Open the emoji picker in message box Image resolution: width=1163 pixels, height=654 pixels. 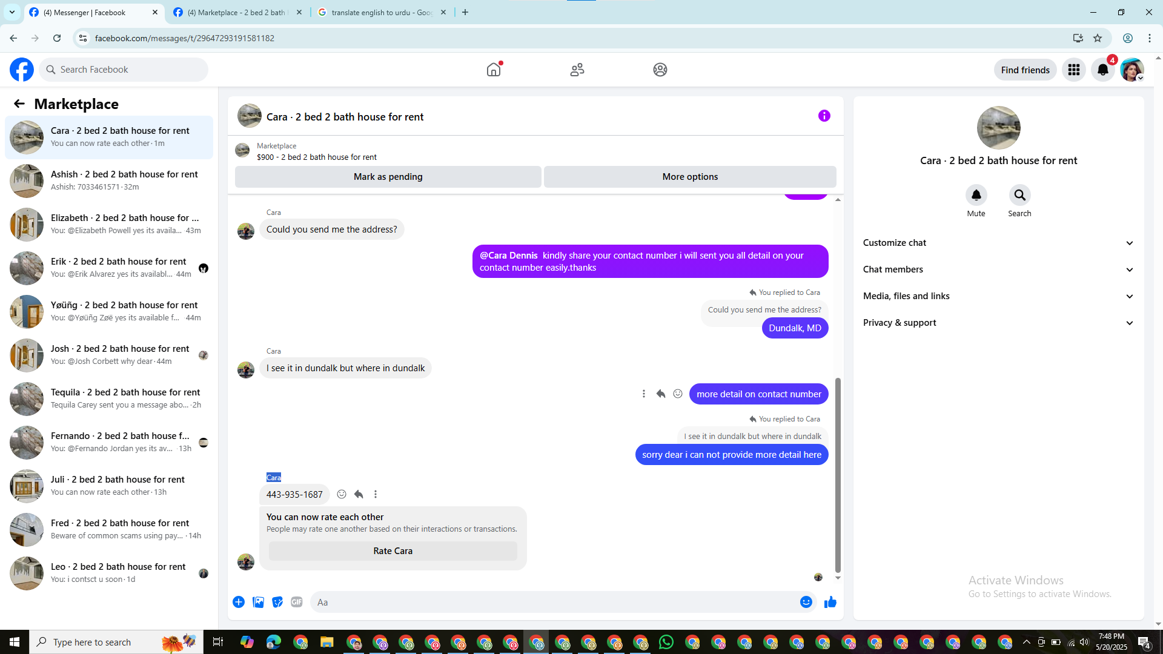806,602
